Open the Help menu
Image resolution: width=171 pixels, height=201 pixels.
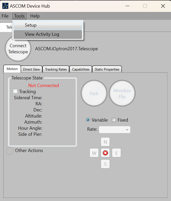(35, 16)
